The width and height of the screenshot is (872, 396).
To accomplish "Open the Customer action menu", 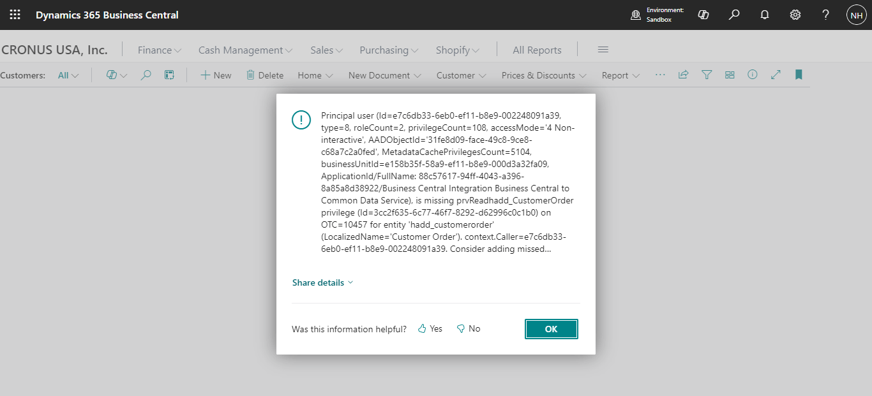I will pyautogui.click(x=462, y=75).
